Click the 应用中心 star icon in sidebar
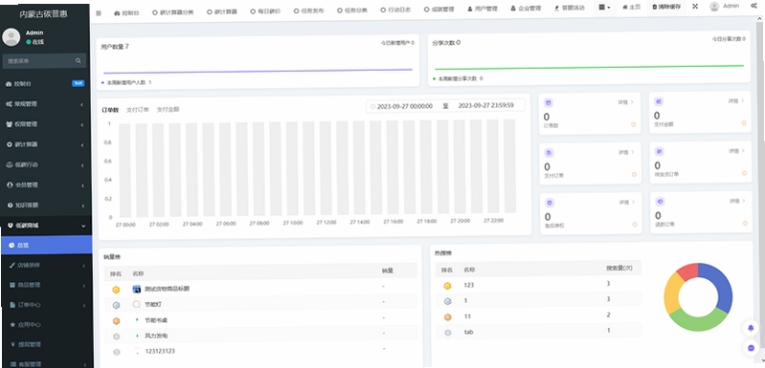This screenshot has width=765, height=368. click(12, 324)
